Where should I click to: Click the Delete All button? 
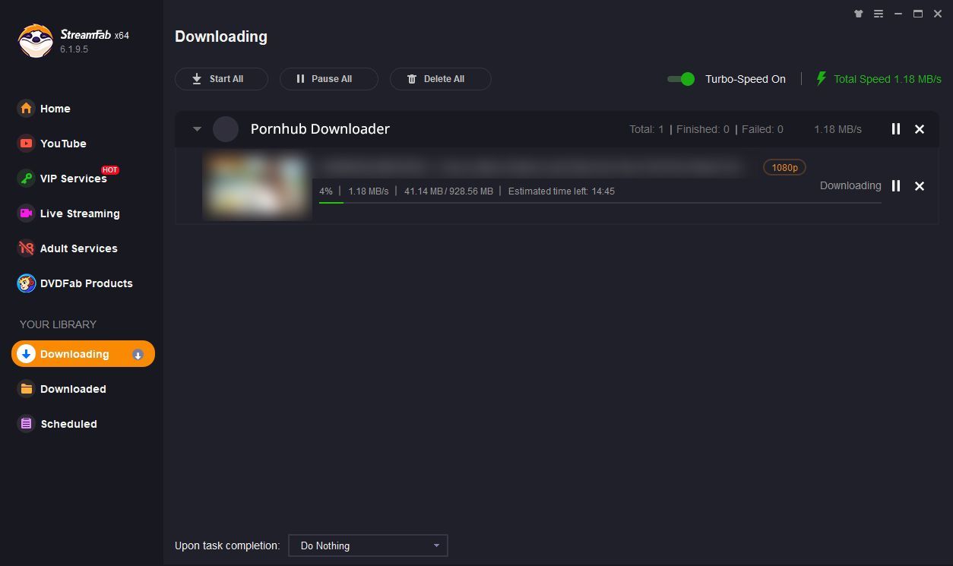tap(440, 79)
